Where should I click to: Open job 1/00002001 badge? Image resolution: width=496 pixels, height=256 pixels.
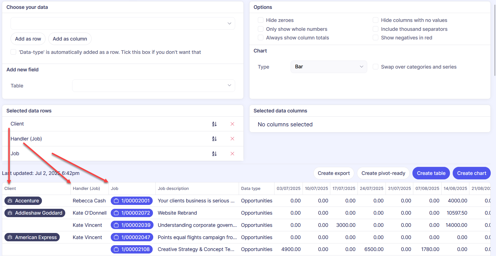132,201
